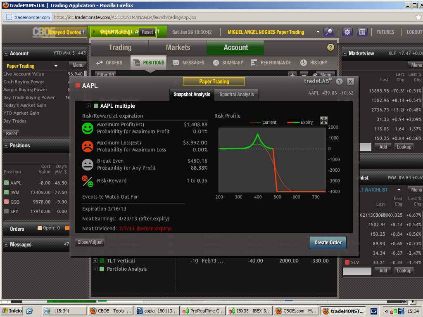Click the red frowning Maximum Loss icon
This screenshot has height=317, width=423.
tap(88, 147)
